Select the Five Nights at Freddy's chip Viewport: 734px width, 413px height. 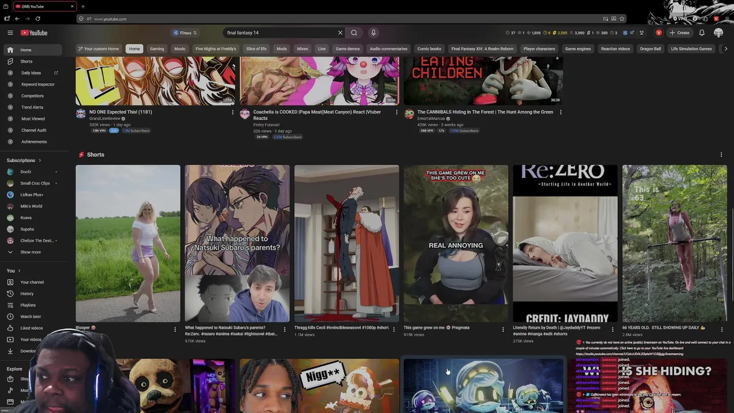216,49
